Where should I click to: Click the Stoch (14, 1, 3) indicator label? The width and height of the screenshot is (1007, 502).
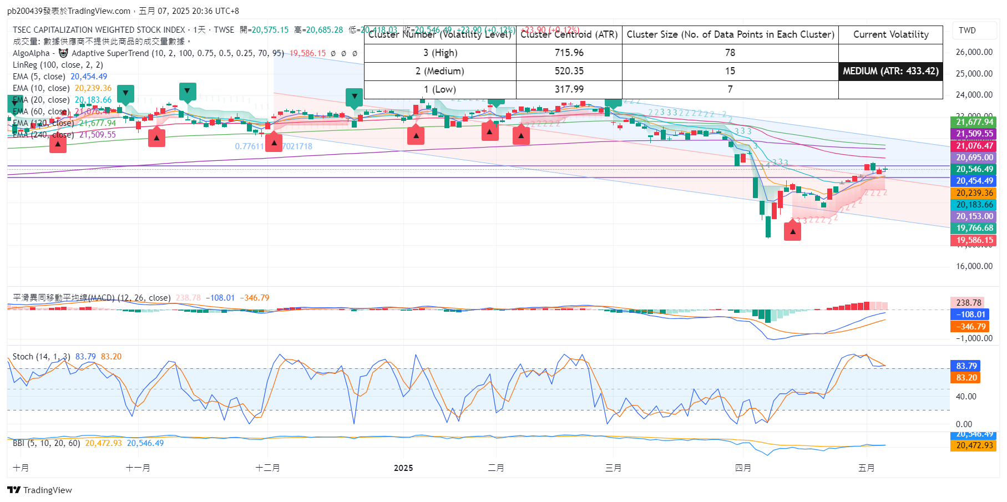tap(42, 357)
